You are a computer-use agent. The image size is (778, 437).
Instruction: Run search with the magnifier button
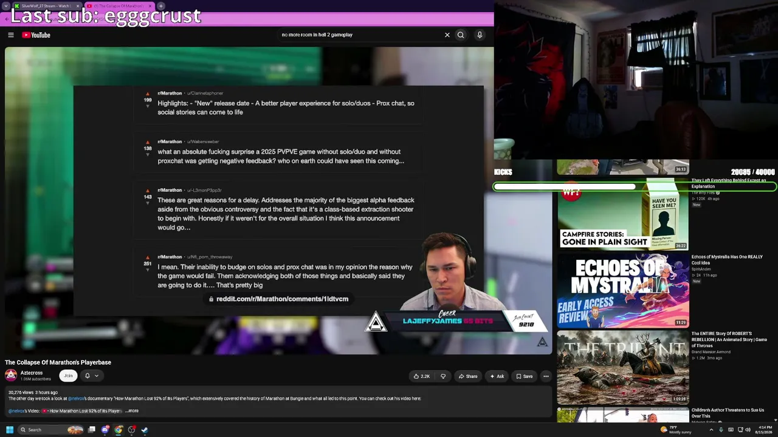[461, 35]
